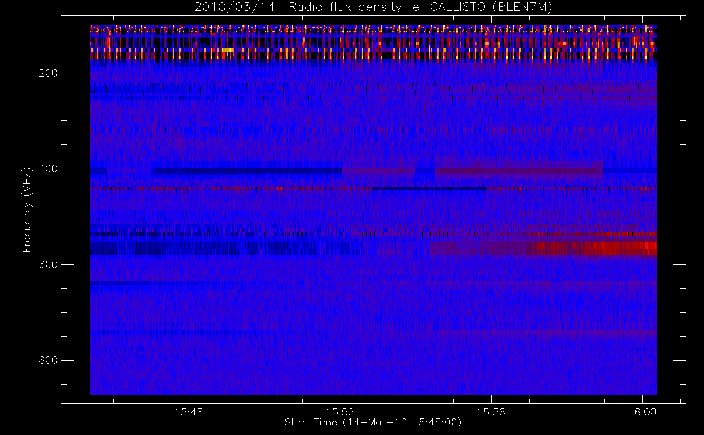Screen dimensions: 704x435
Task: Click the 15:48 time tick label
Action: pos(189,412)
